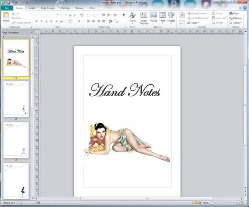This screenshot has width=249, height=207.
Task: Open the Bullets dropdown
Action: click(91, 15)
